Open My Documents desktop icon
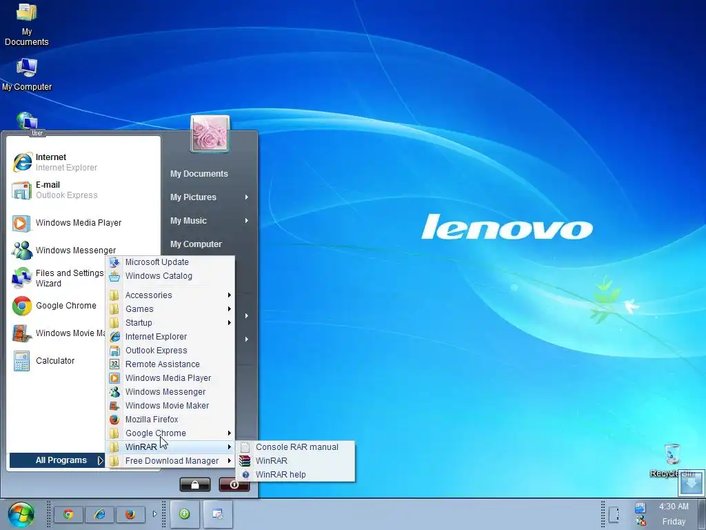This screenshot has height=530, width=706. (27, 26)
